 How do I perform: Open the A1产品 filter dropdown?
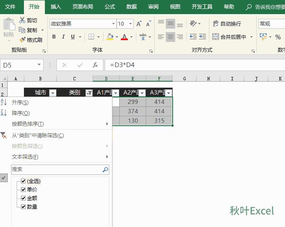pyautogui.click(x=116, y=93)
